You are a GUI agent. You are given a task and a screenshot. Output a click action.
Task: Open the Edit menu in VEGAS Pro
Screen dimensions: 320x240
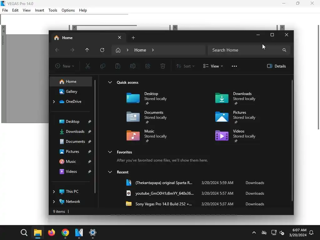[x=15, y=10]
